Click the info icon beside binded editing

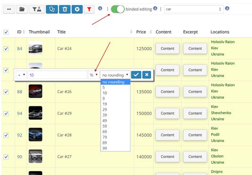coord(155,8)
